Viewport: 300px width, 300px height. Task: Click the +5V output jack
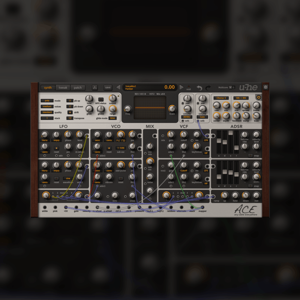66,207
